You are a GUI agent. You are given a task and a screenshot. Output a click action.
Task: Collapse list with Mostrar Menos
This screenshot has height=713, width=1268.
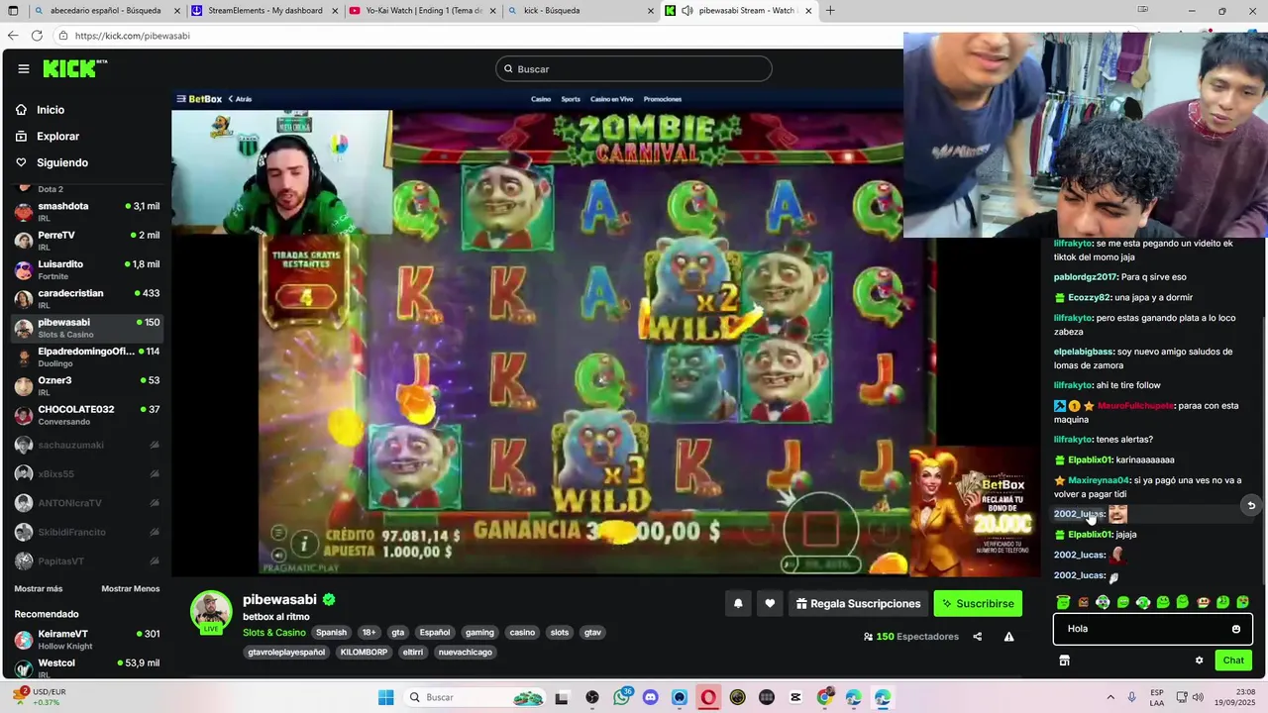click(130, 588)
